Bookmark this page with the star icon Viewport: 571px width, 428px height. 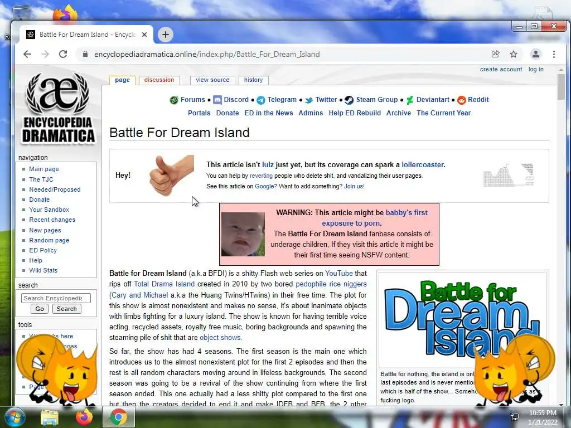(x=514, y=54)
